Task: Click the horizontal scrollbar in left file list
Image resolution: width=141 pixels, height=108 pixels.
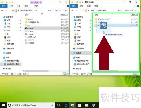Action: coord(36,71)
